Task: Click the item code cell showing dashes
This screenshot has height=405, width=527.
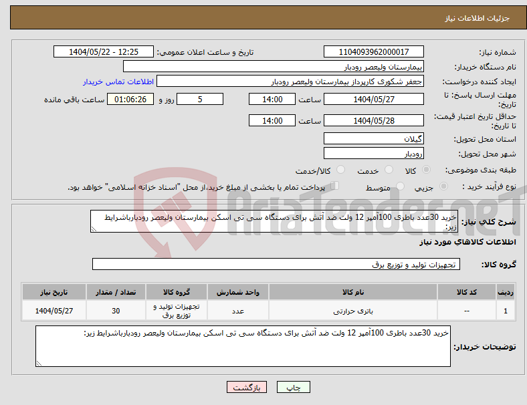Action: pyautogui.click(x=467, y=311)
